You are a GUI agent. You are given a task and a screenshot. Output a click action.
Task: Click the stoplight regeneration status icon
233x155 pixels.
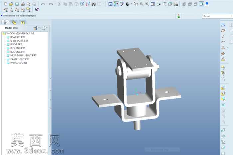tap(179, 16)
